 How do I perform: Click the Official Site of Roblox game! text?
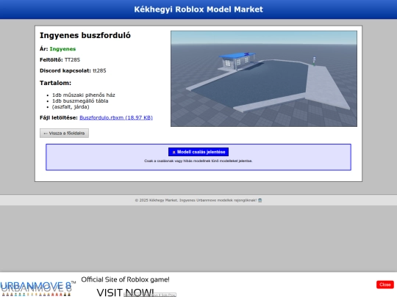point(125,279)
